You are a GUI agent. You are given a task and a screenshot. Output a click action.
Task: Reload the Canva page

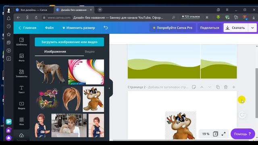click(x=36, y=17)
